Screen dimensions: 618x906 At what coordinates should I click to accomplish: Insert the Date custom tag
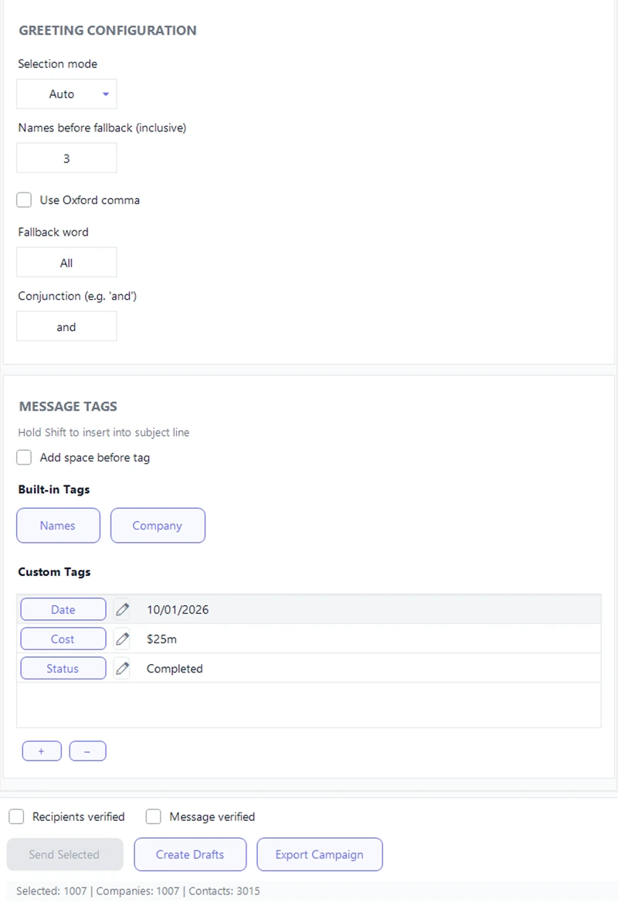[x=63, y=610]
